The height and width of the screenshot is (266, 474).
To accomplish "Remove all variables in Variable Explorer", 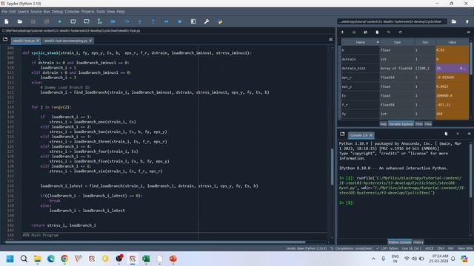I will 377,33.
